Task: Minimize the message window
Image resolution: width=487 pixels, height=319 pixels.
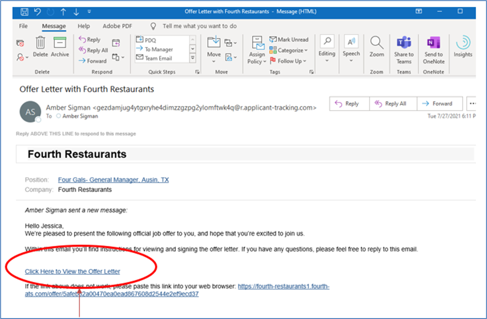Action: 440,11
